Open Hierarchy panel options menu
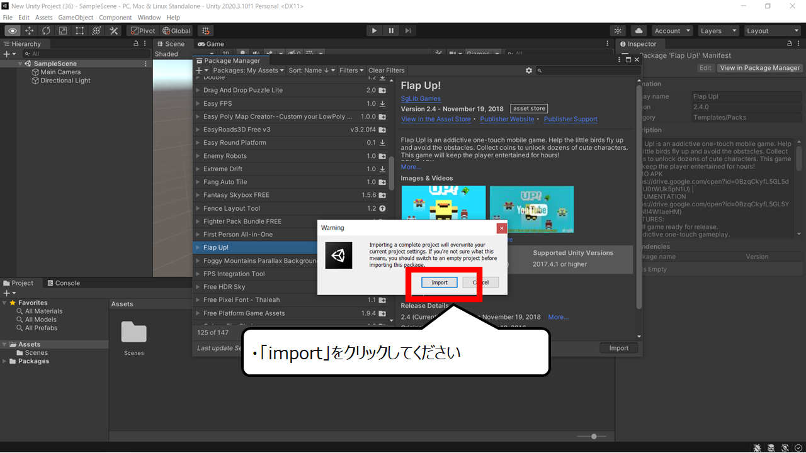Screen dimensions: 806x453 coord(146,44)
